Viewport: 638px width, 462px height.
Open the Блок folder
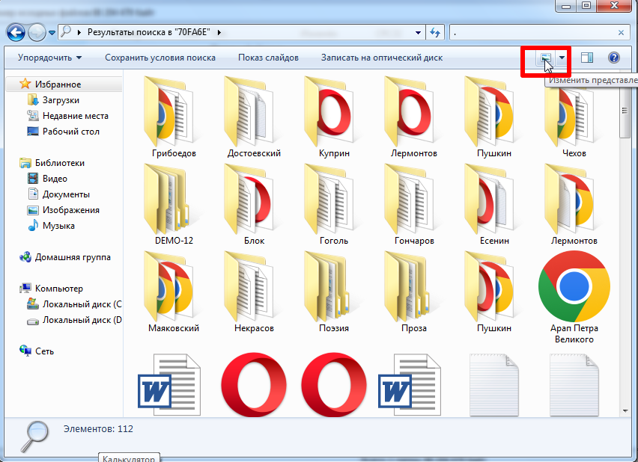click(254, 204)
